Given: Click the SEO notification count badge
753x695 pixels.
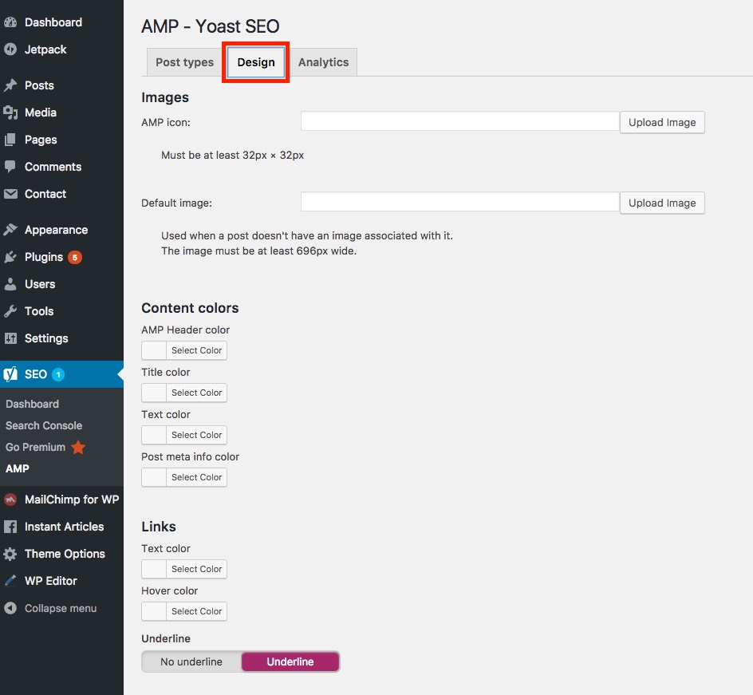Looking at the screenshot, I should tap(58, 375).
